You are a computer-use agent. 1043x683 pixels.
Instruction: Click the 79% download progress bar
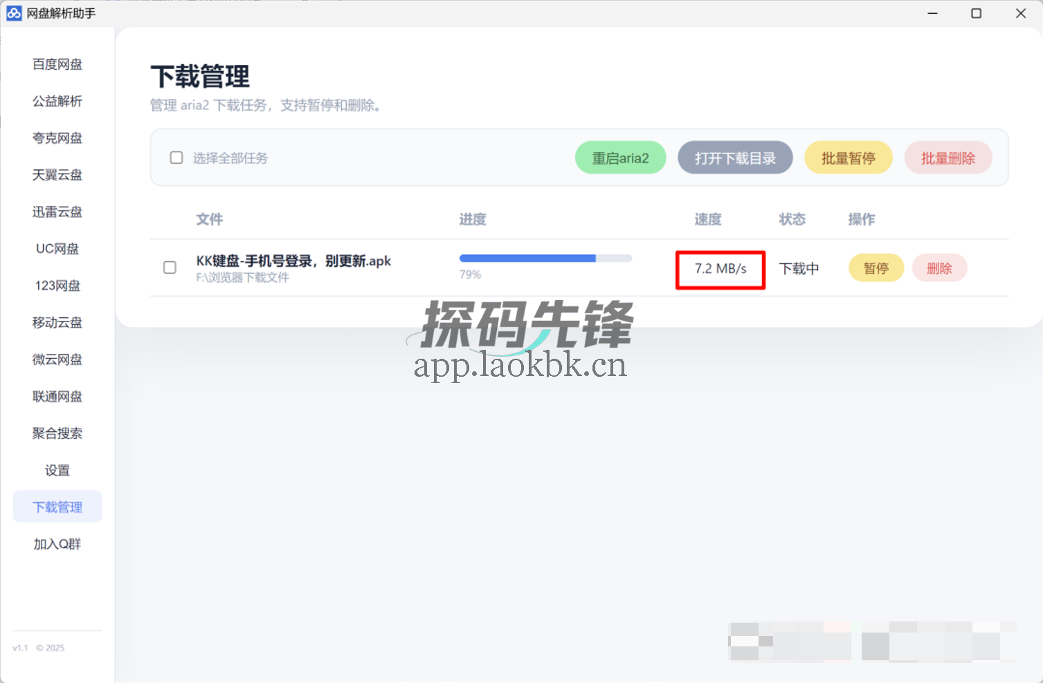545,258
